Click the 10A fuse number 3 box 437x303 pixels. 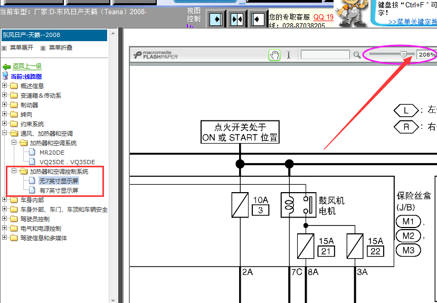coord(260,210)
